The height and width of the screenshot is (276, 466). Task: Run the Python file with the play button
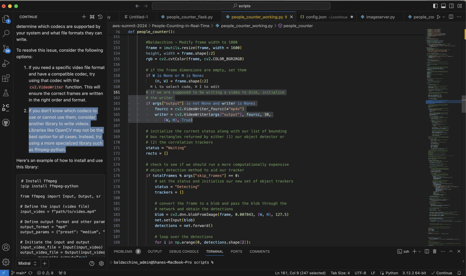(x=438, y=17)
